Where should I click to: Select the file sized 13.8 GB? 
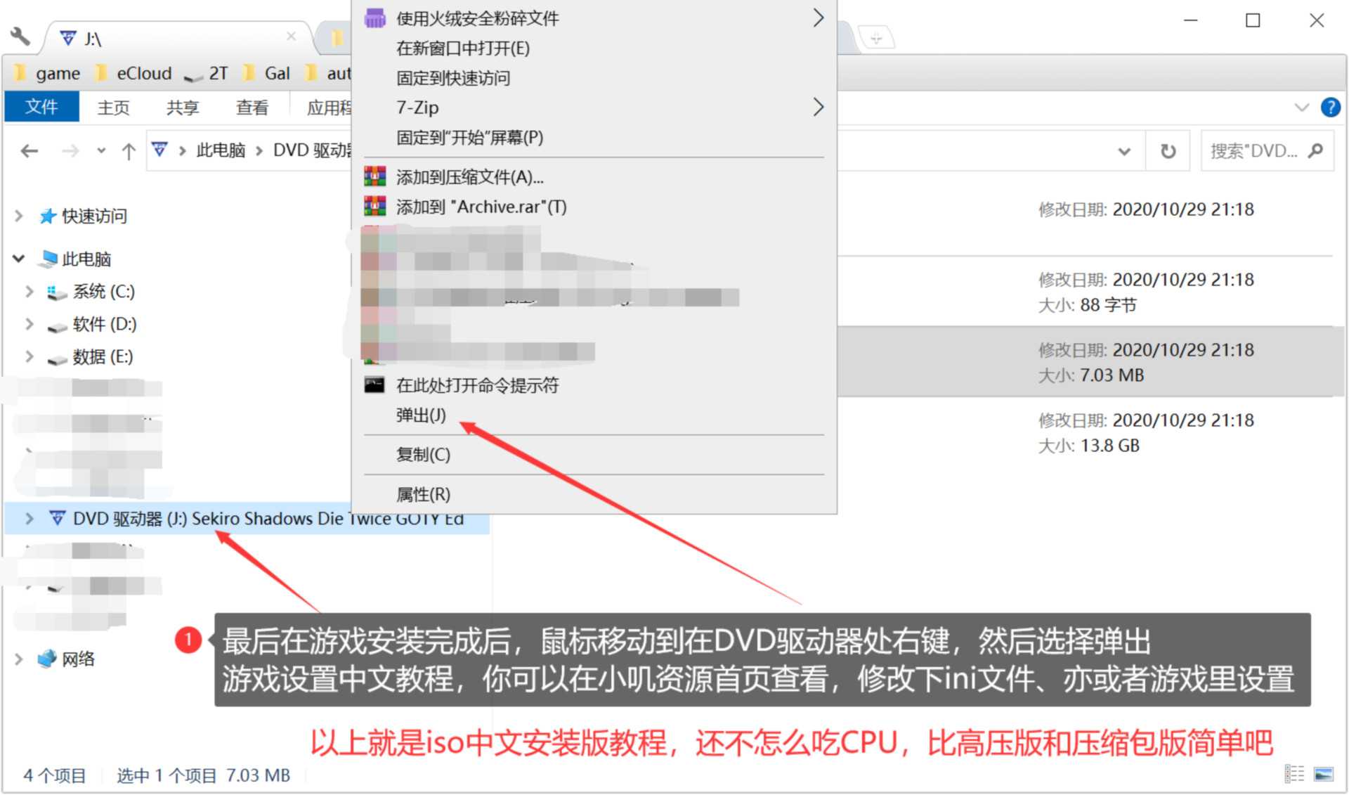(x=1091, y=432)
